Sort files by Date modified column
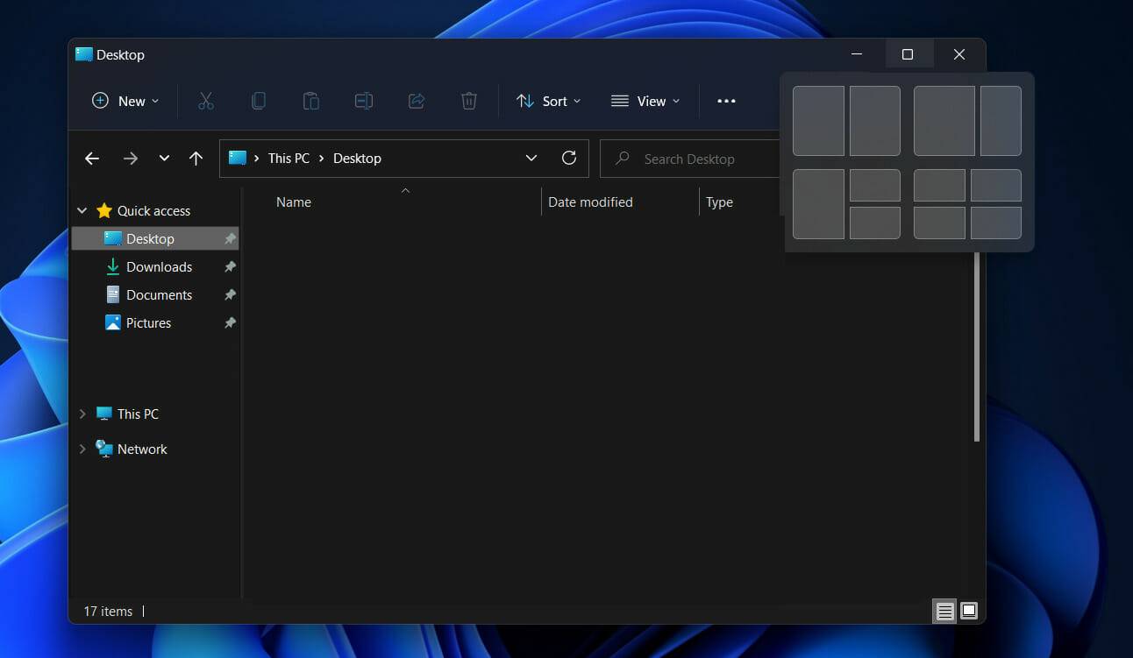Viewport: 1133px width, 658px height. tap(590, 202)
